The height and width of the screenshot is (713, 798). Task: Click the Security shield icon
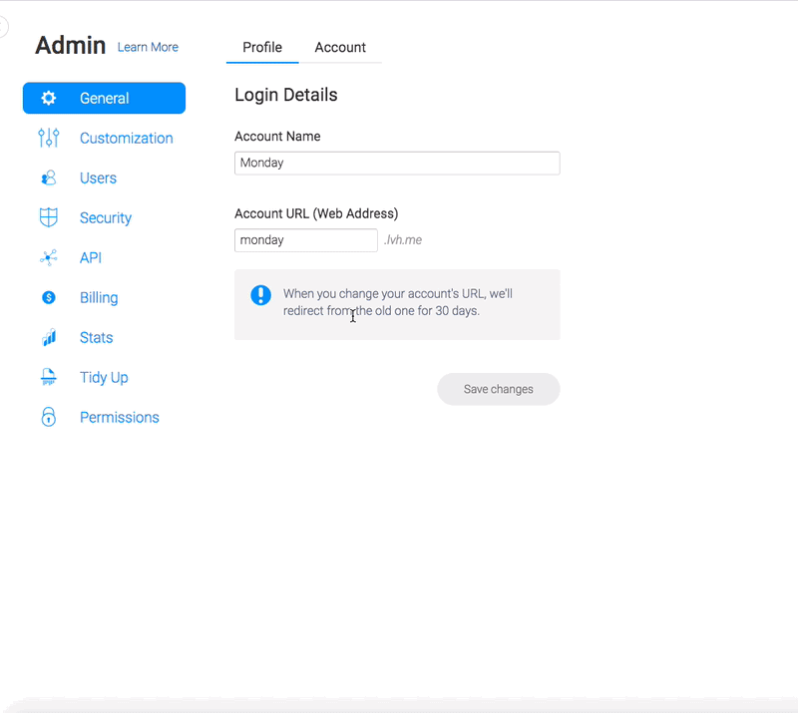[x=48, y=217]
